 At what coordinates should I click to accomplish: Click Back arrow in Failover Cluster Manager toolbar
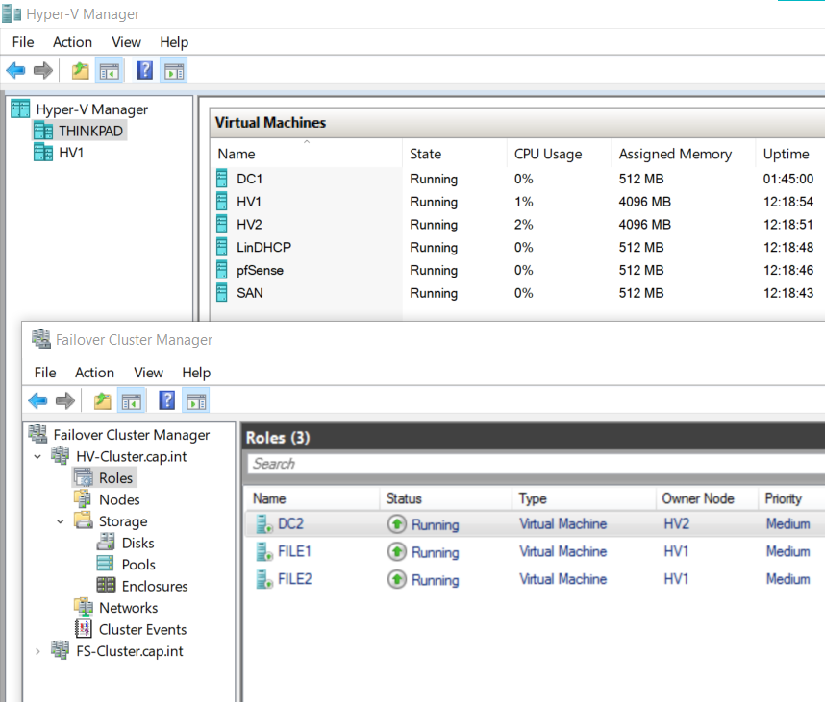37,400
